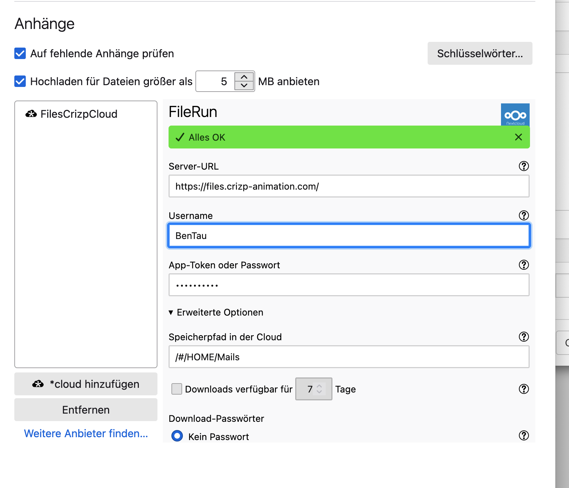Select Kein Passwort radio button
569x488 pixels.
point(177,436)
